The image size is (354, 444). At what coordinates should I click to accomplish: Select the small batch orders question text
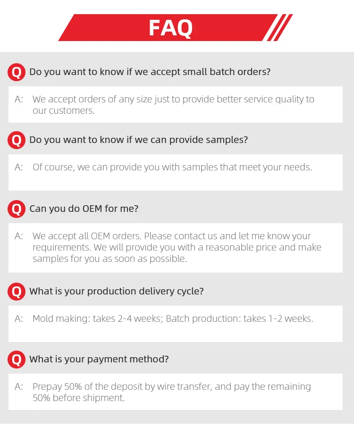pyautogui.click(x=150, y=72)
